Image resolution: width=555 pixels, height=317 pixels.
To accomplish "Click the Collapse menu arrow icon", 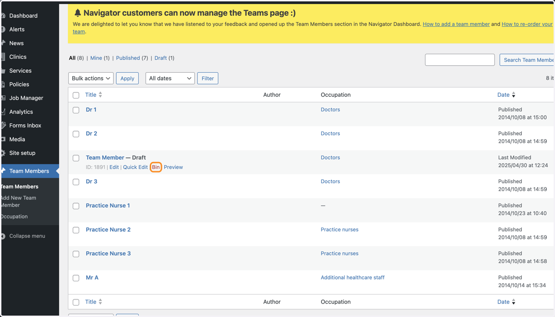I will tap(3, 236).
